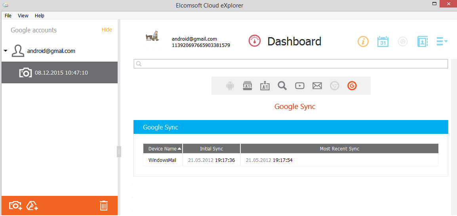Open the Calendar icon in header
This screenshot has height=216, width=457.
point(383,41)
